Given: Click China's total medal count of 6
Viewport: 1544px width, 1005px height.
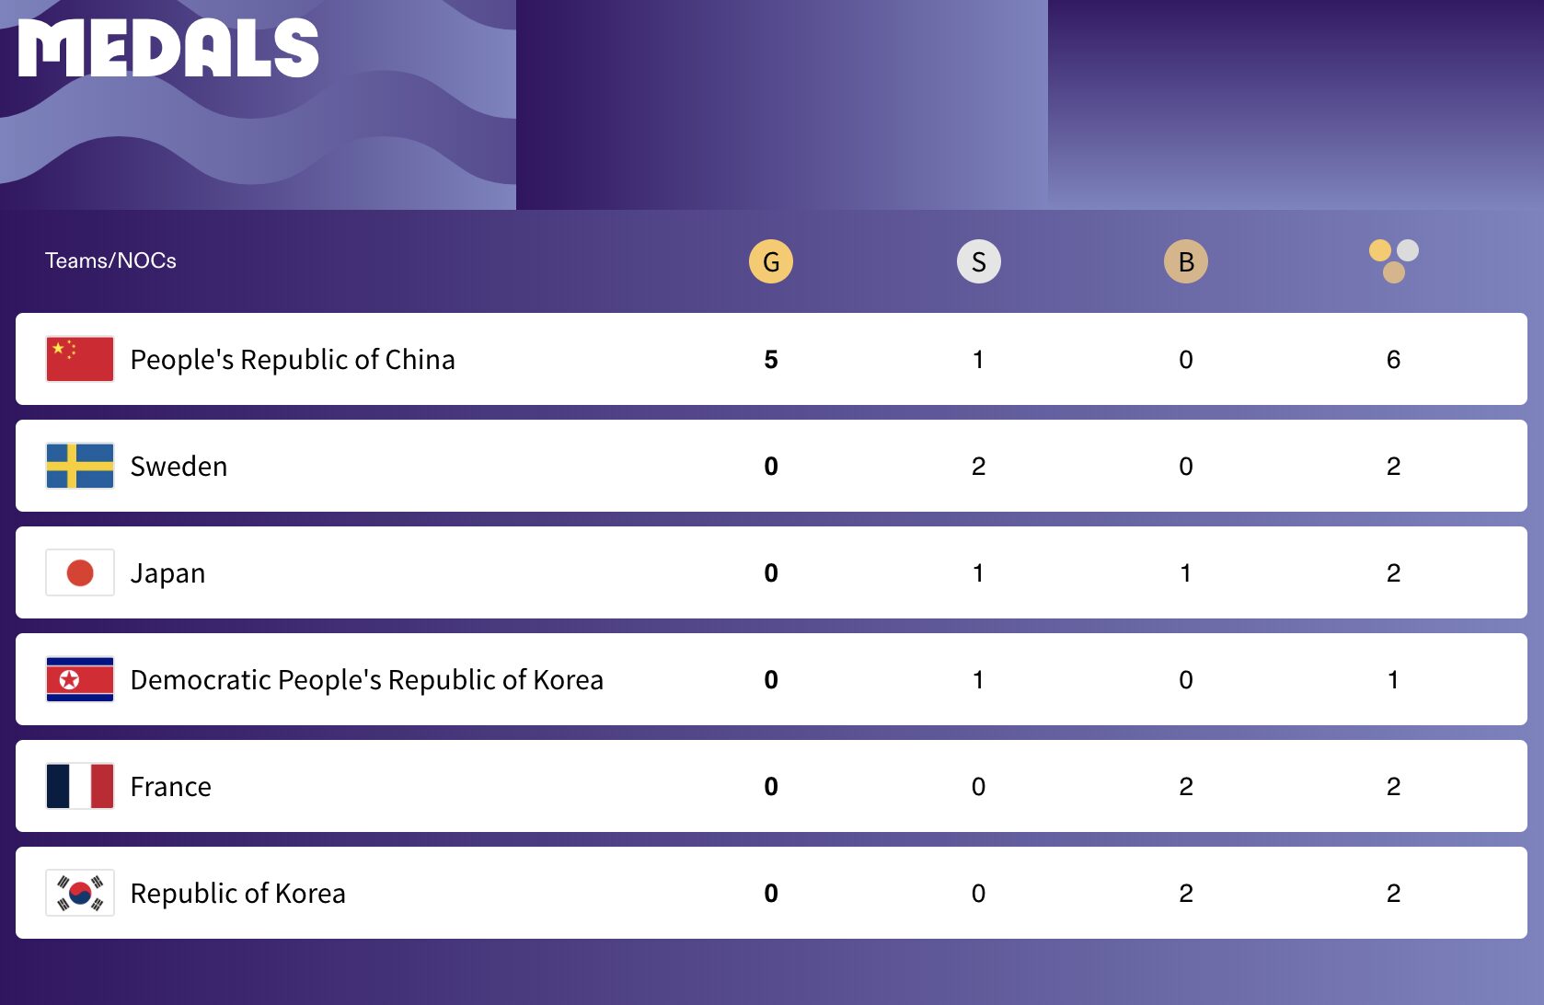Looking at the screenshot, I should click(1393, 359).
